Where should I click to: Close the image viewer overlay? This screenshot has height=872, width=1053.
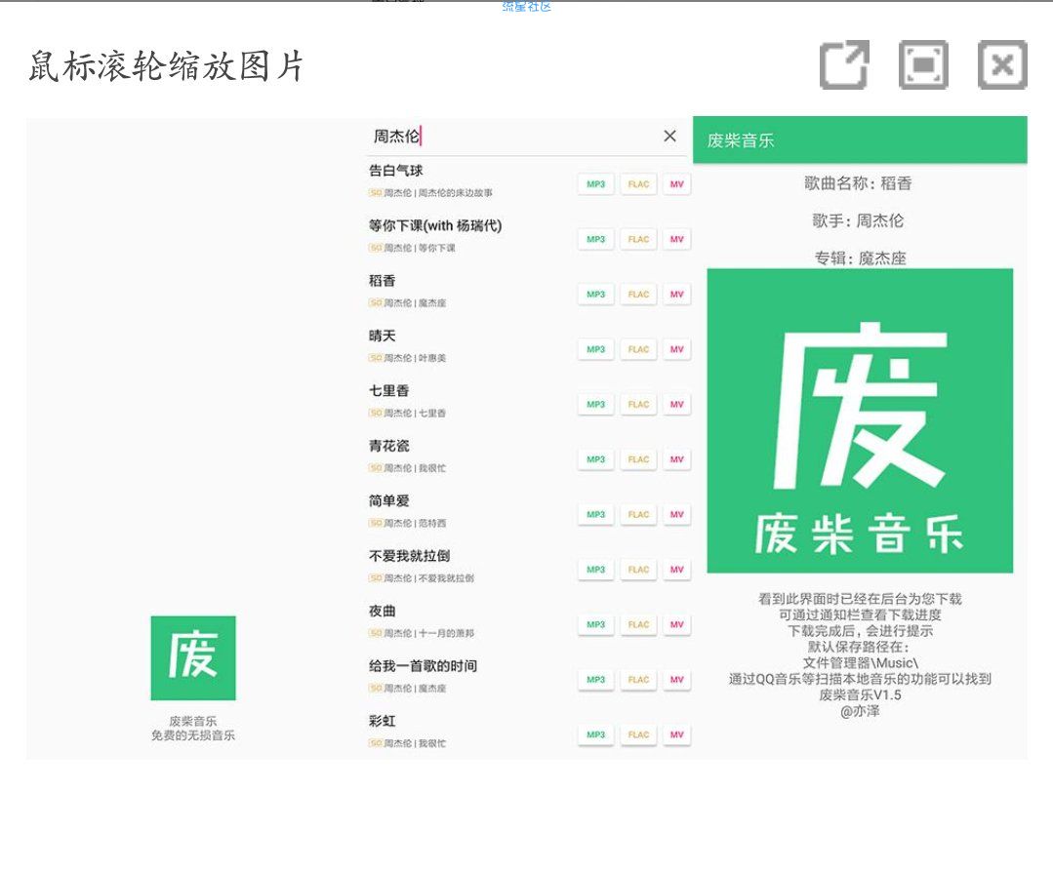1002,64
